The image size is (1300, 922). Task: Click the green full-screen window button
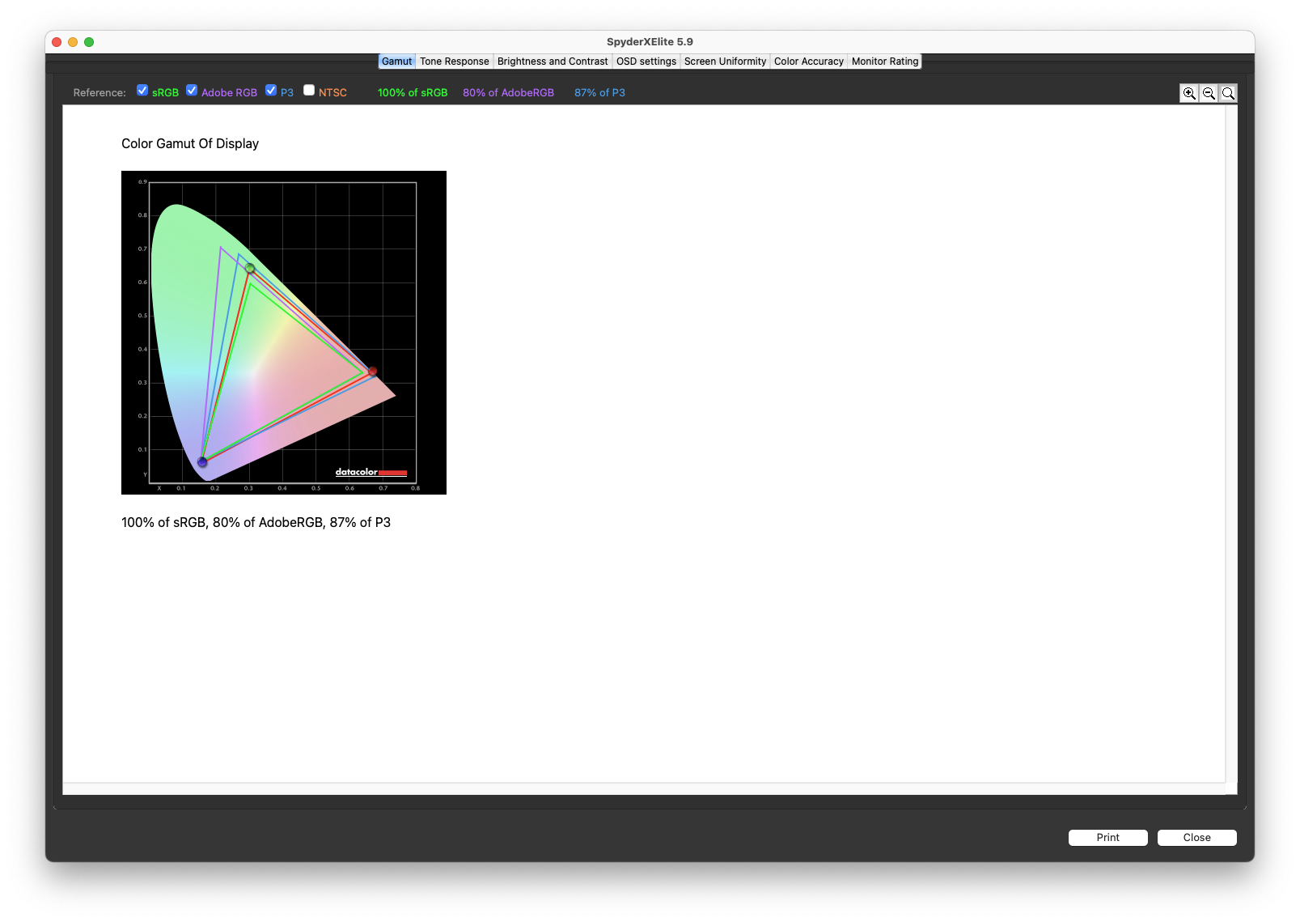(x=89, y=42)
